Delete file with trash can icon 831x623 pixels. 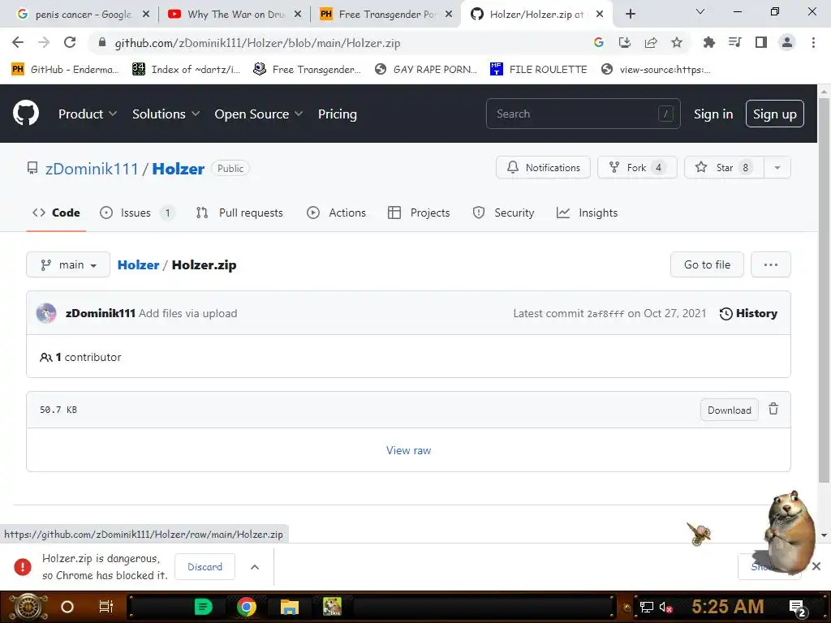[x=773, y=409]
